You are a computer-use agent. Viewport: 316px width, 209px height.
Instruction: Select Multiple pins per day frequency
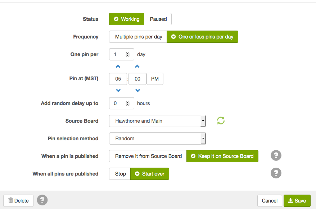[x=138, y=37]
